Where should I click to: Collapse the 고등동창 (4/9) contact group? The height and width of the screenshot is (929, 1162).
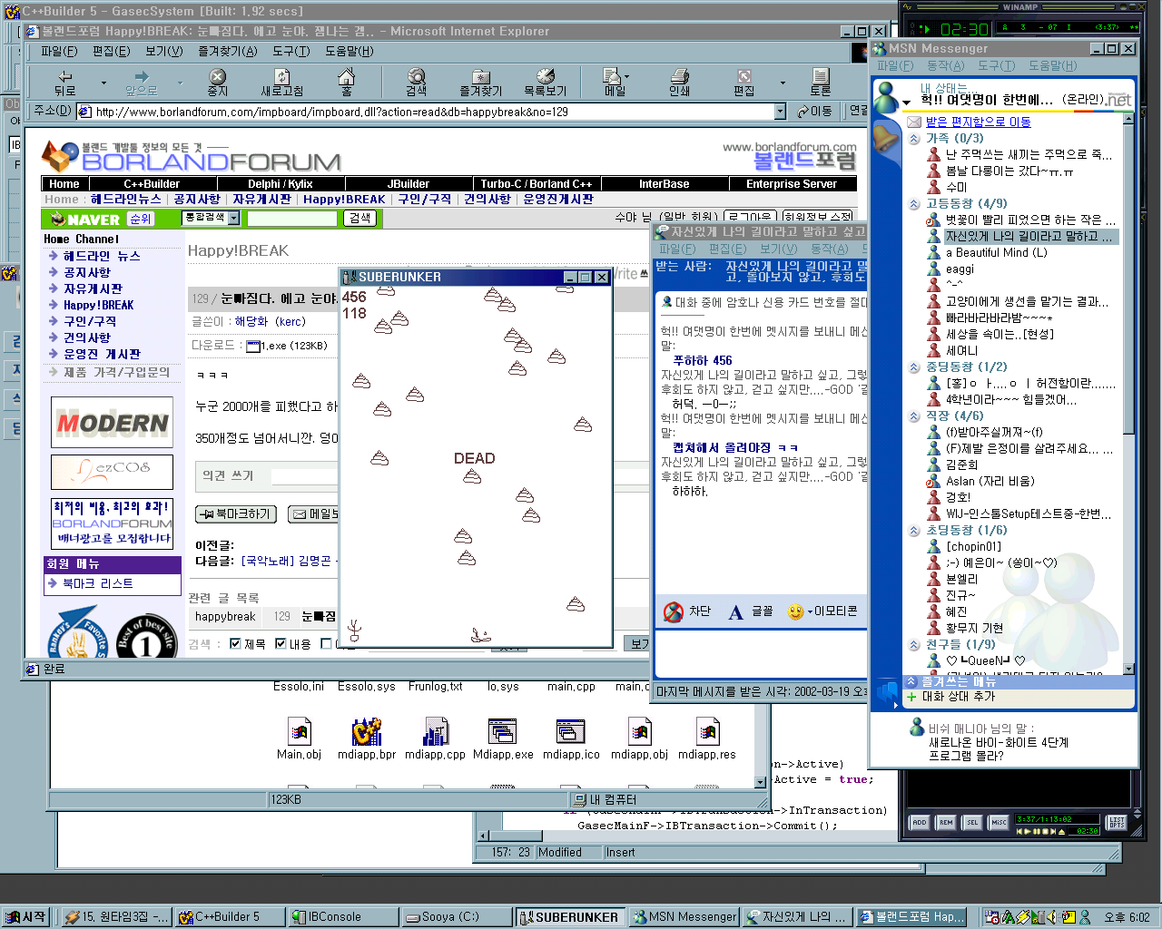914,204
